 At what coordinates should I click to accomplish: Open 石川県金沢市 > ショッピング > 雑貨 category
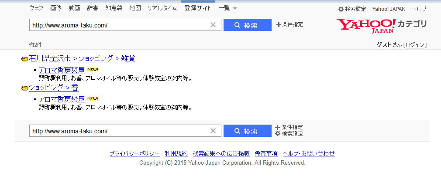tap(82, 58)
